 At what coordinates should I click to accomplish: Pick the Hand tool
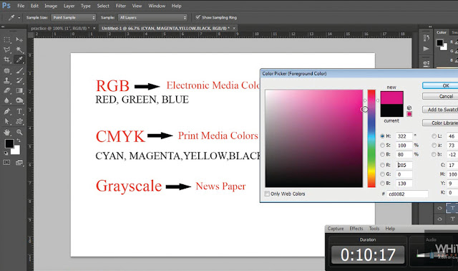point(6,132)
